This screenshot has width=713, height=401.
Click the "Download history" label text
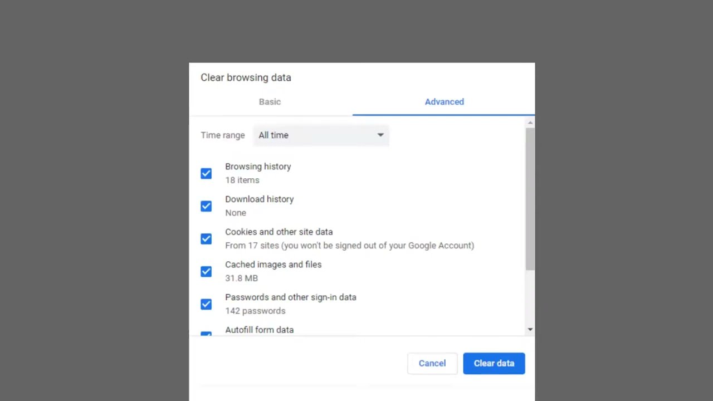point(259,199)
